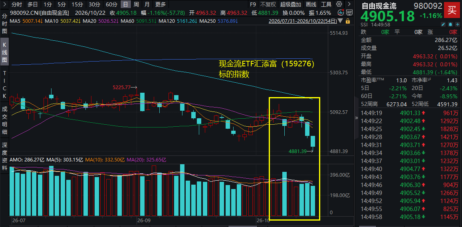Select 日 daily period tab

[x=126, y=4]
